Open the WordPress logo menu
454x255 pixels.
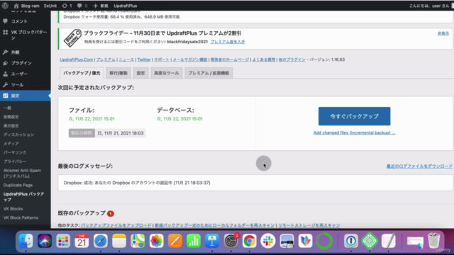(x=5, y=6)
